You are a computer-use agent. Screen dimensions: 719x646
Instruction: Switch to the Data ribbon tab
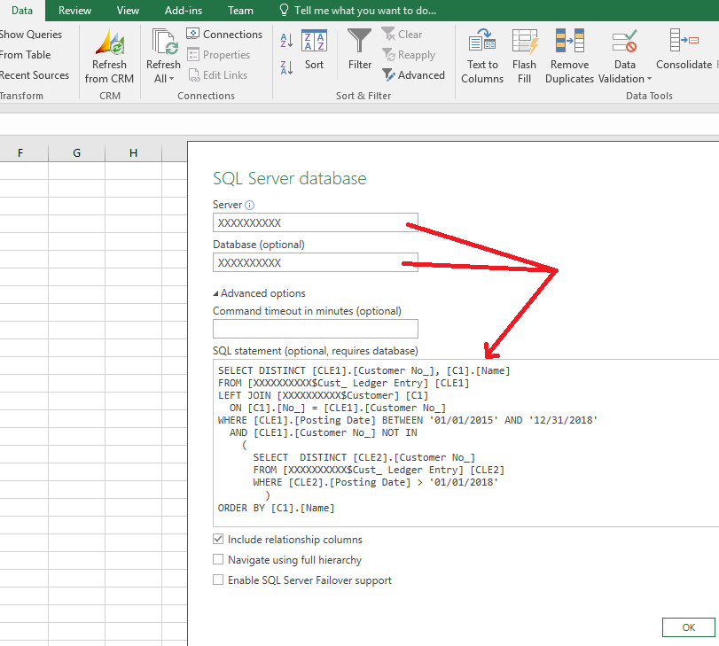[22, 10]
